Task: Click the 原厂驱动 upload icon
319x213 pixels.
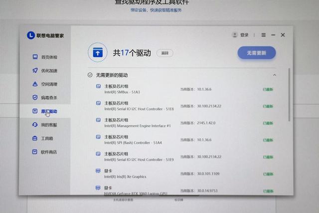Action: point(35,111)
